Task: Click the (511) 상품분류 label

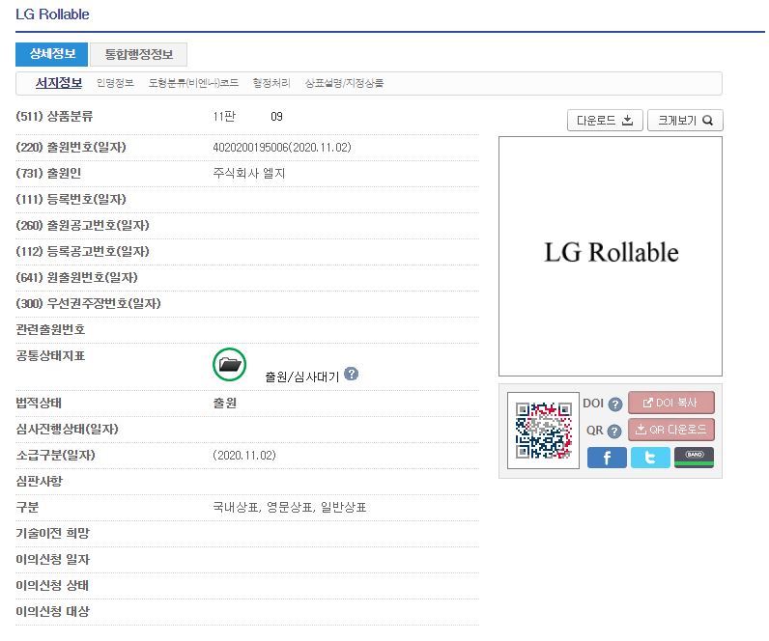Action: coord(54,117)
